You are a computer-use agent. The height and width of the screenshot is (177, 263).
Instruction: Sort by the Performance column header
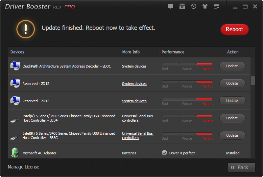pos(173,52)
